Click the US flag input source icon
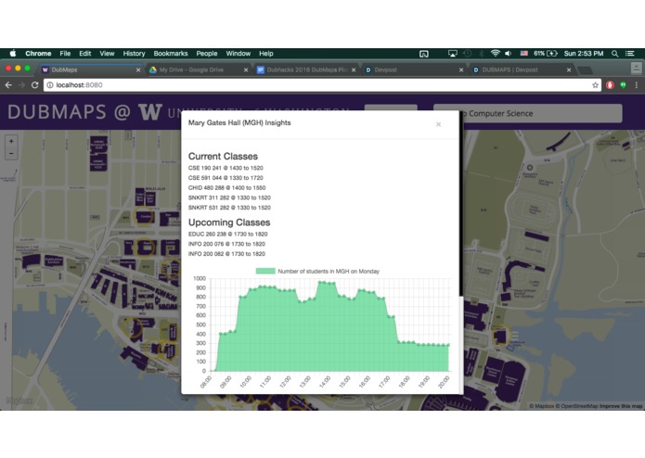Image resolution: width=645 pixels, height=458 pixels. tap(524, 54)
